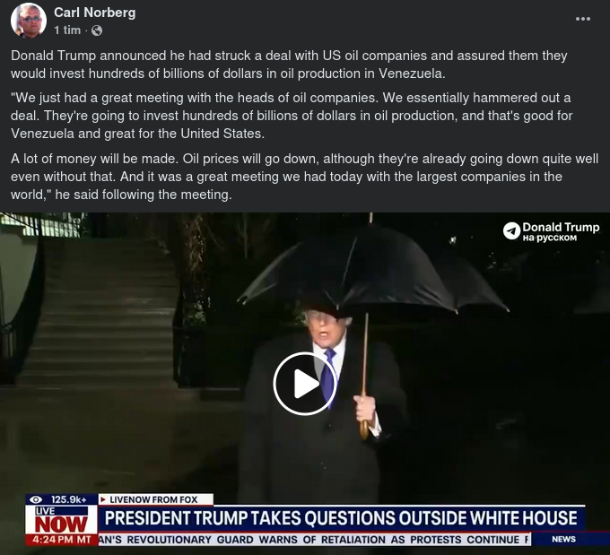Play the video with the circular play button
610x555 pixels.
coord(305,384)
